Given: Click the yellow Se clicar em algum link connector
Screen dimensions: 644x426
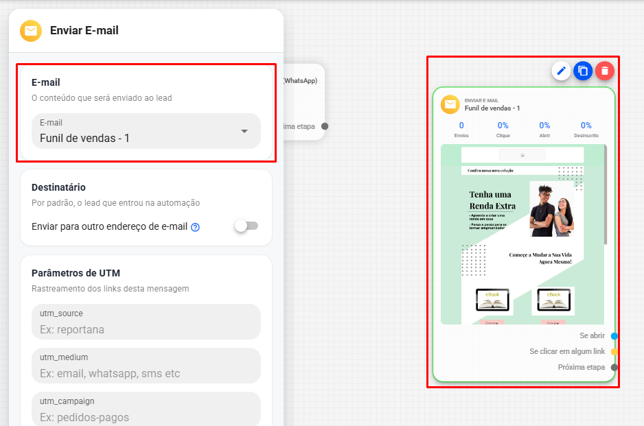Looking at the screenshot, I should (614, 352).
